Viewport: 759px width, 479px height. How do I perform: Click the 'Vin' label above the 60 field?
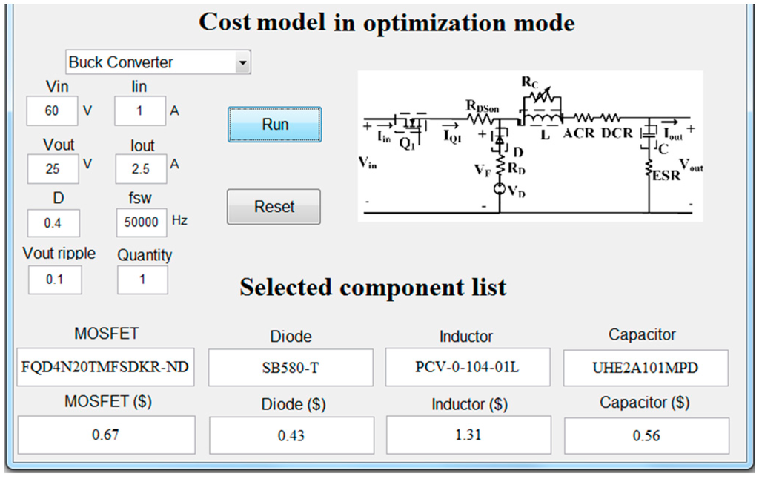tap(57, 87)
